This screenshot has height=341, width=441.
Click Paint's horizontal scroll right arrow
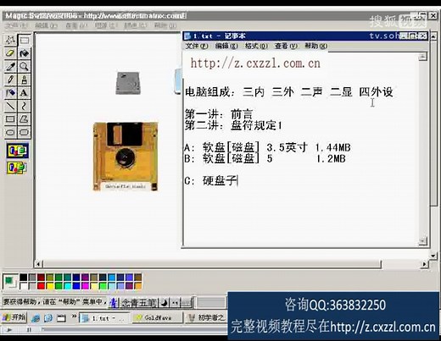point(424,264)
